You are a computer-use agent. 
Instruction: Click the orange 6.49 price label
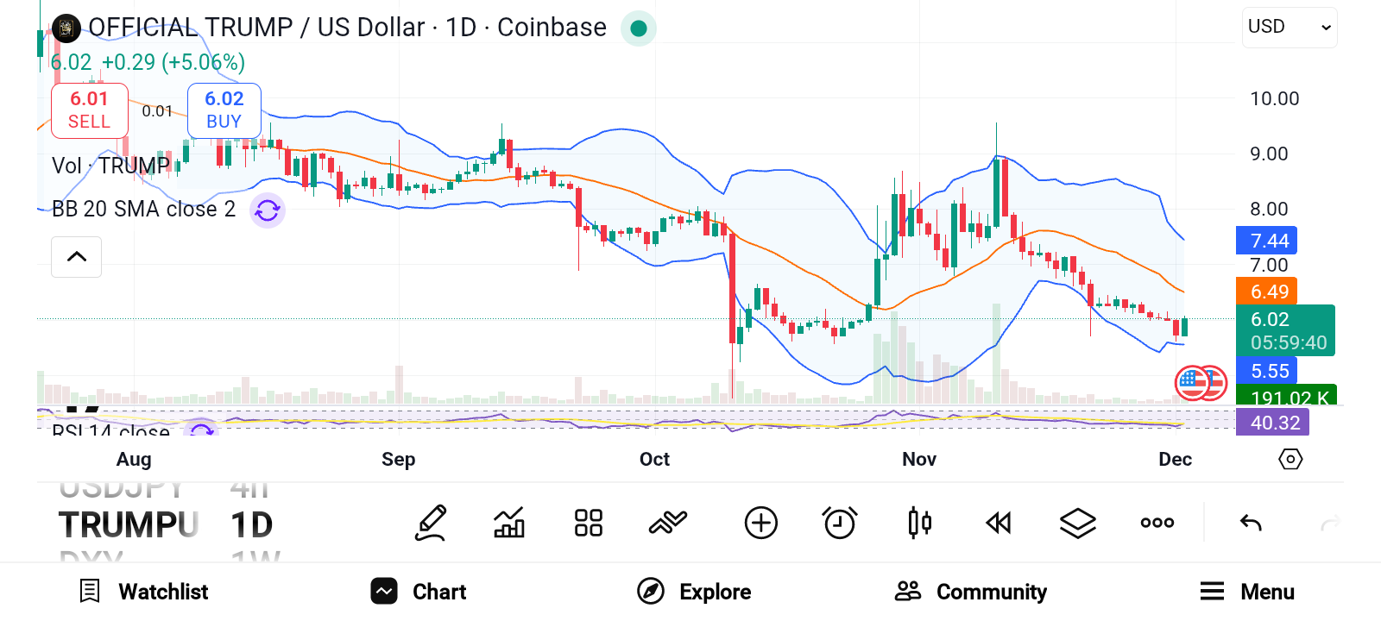coord(1266,292)
